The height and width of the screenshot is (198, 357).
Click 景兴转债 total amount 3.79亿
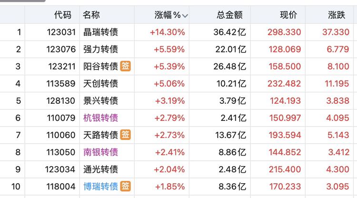[233, 100]
